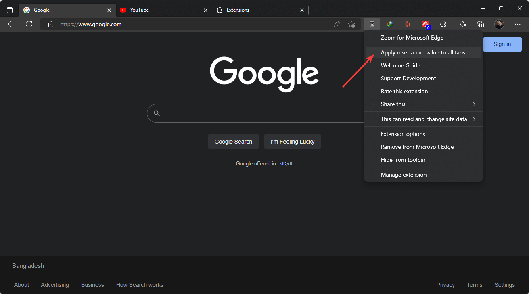Screen dimensions: 529x294
Task: Open the Welcome Guide menu item
Action: tap(423, 65)
